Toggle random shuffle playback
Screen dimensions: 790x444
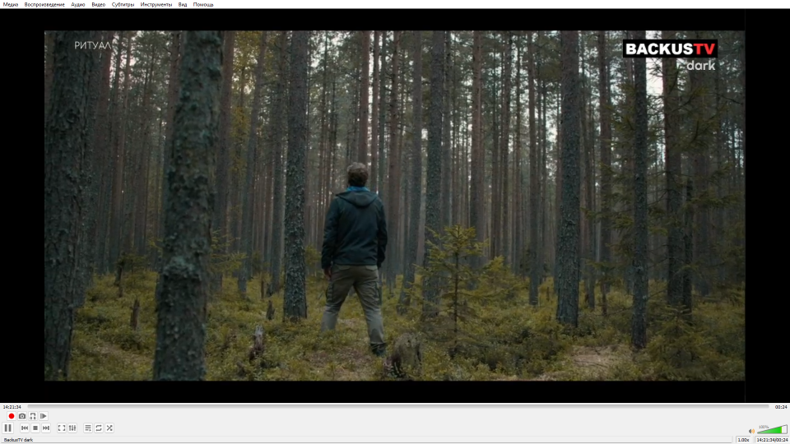pyautogui.click(x=109, y=428)
